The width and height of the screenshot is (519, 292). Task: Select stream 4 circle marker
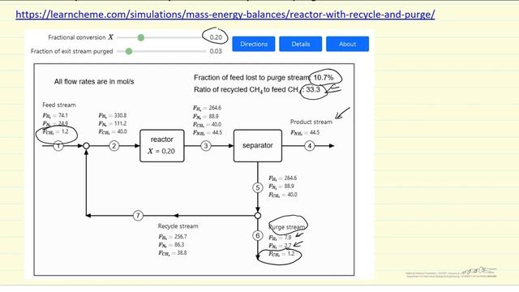click(310, 146)
